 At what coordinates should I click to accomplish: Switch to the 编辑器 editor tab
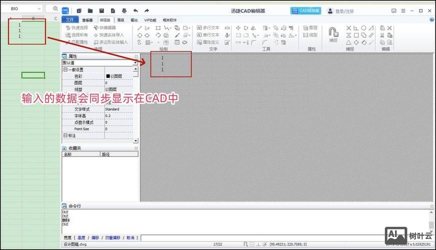point(105,20)
